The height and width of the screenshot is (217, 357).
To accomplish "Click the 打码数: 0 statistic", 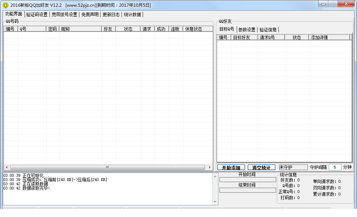I will click(x=290, y=198).
